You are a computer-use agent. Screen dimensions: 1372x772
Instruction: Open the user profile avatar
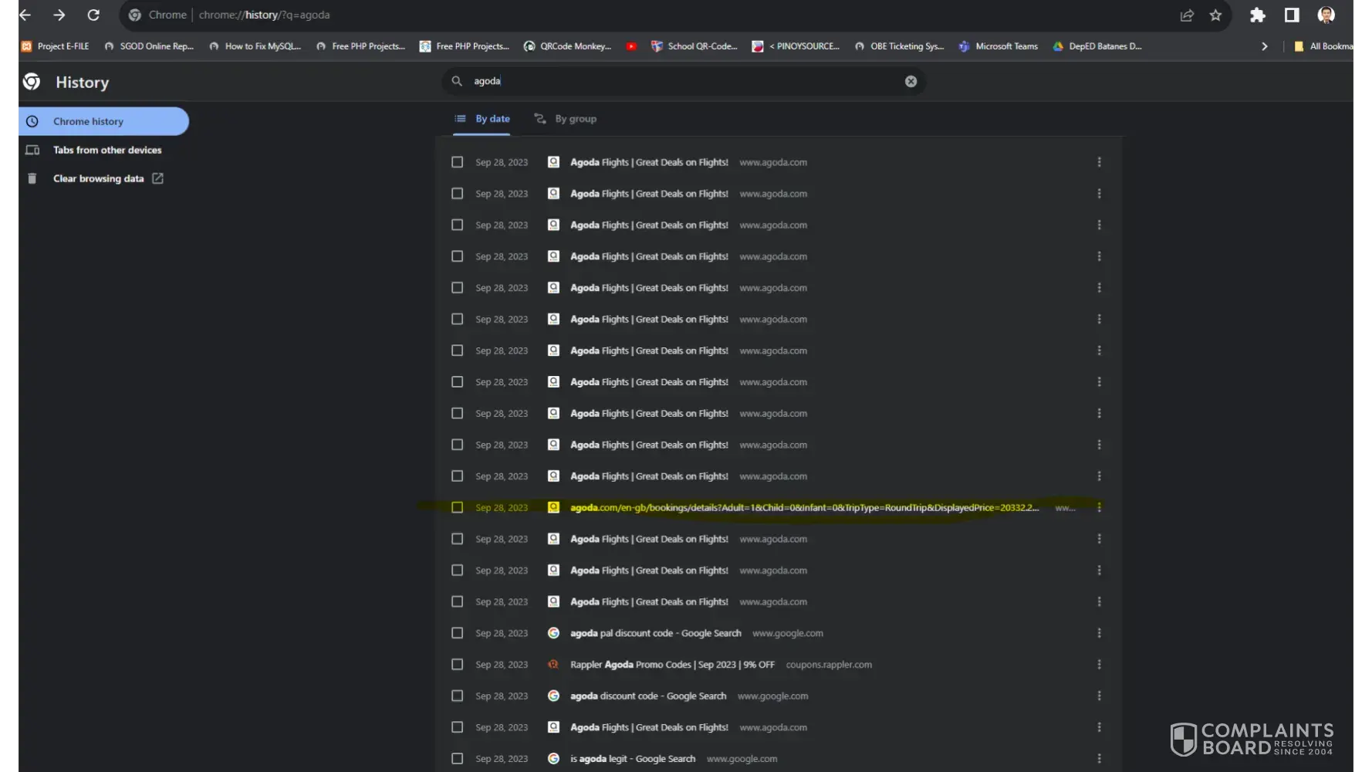coord(1326,15)
